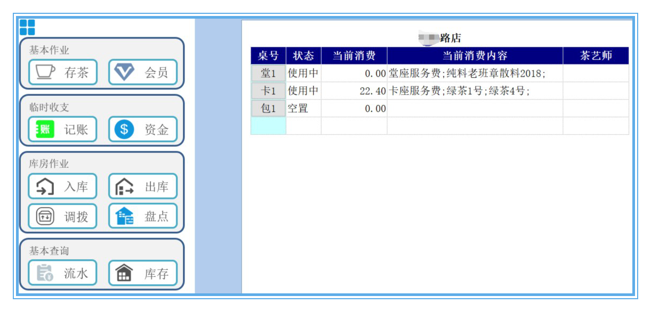
Task: Click the 出库 house-outbound icon
Action: click(124, 187)
